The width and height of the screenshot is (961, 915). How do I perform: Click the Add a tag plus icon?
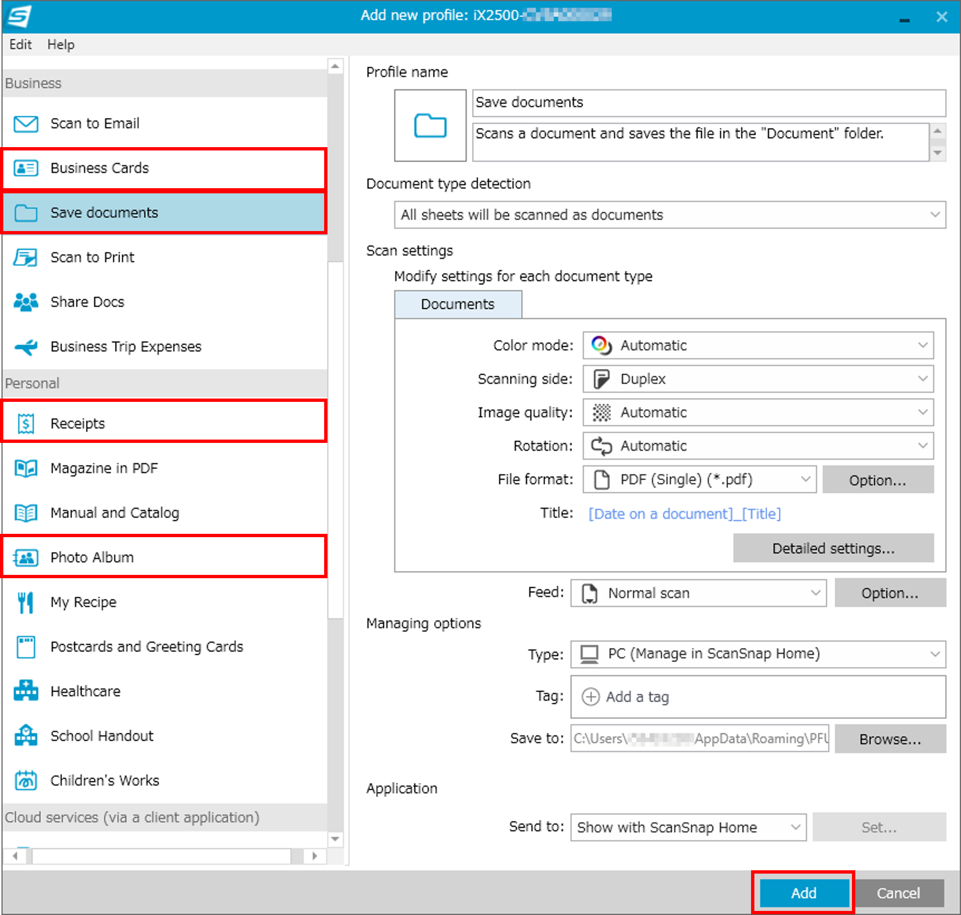(590, 697)
